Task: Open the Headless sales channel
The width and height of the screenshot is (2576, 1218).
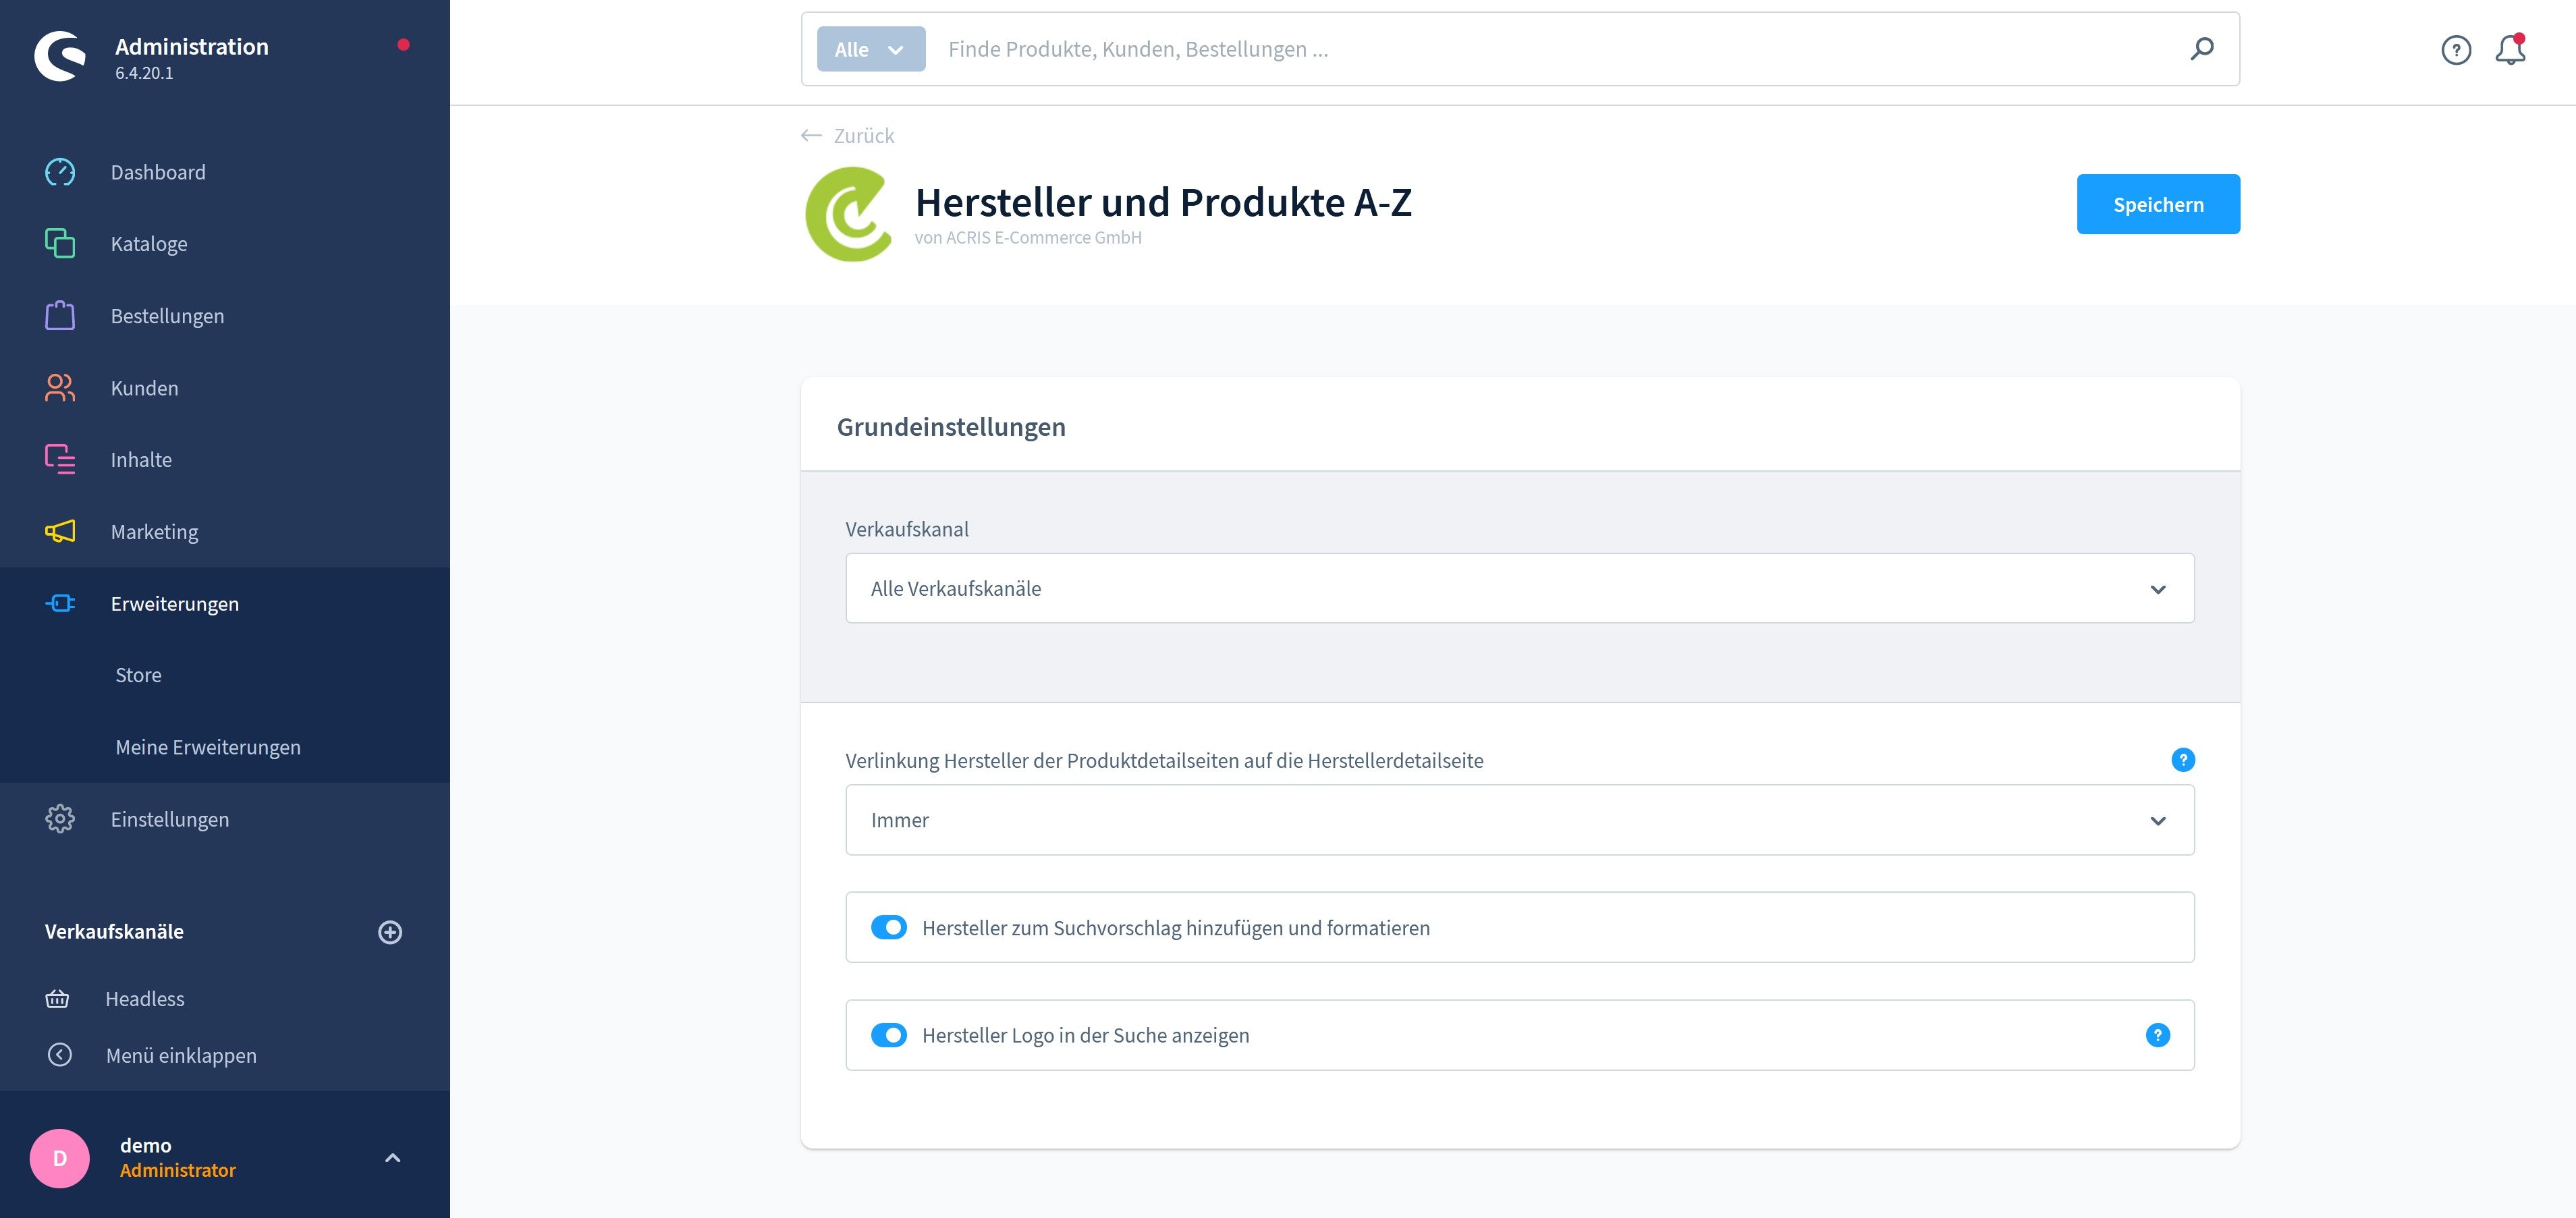Action: tap(145, 998)
